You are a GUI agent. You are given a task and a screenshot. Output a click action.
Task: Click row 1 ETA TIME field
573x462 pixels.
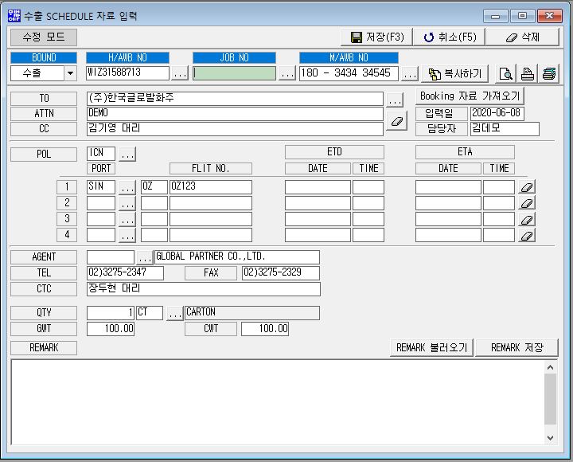pos(499,187)
